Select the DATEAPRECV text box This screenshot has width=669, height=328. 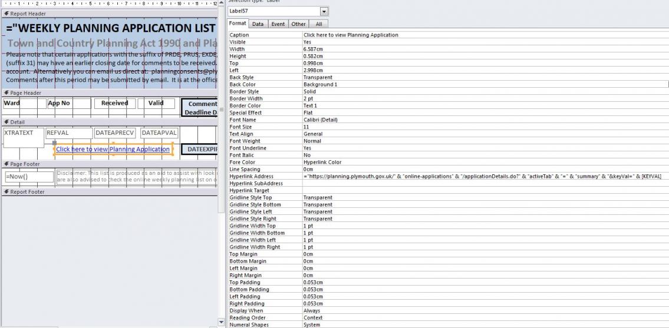[115, 133]
